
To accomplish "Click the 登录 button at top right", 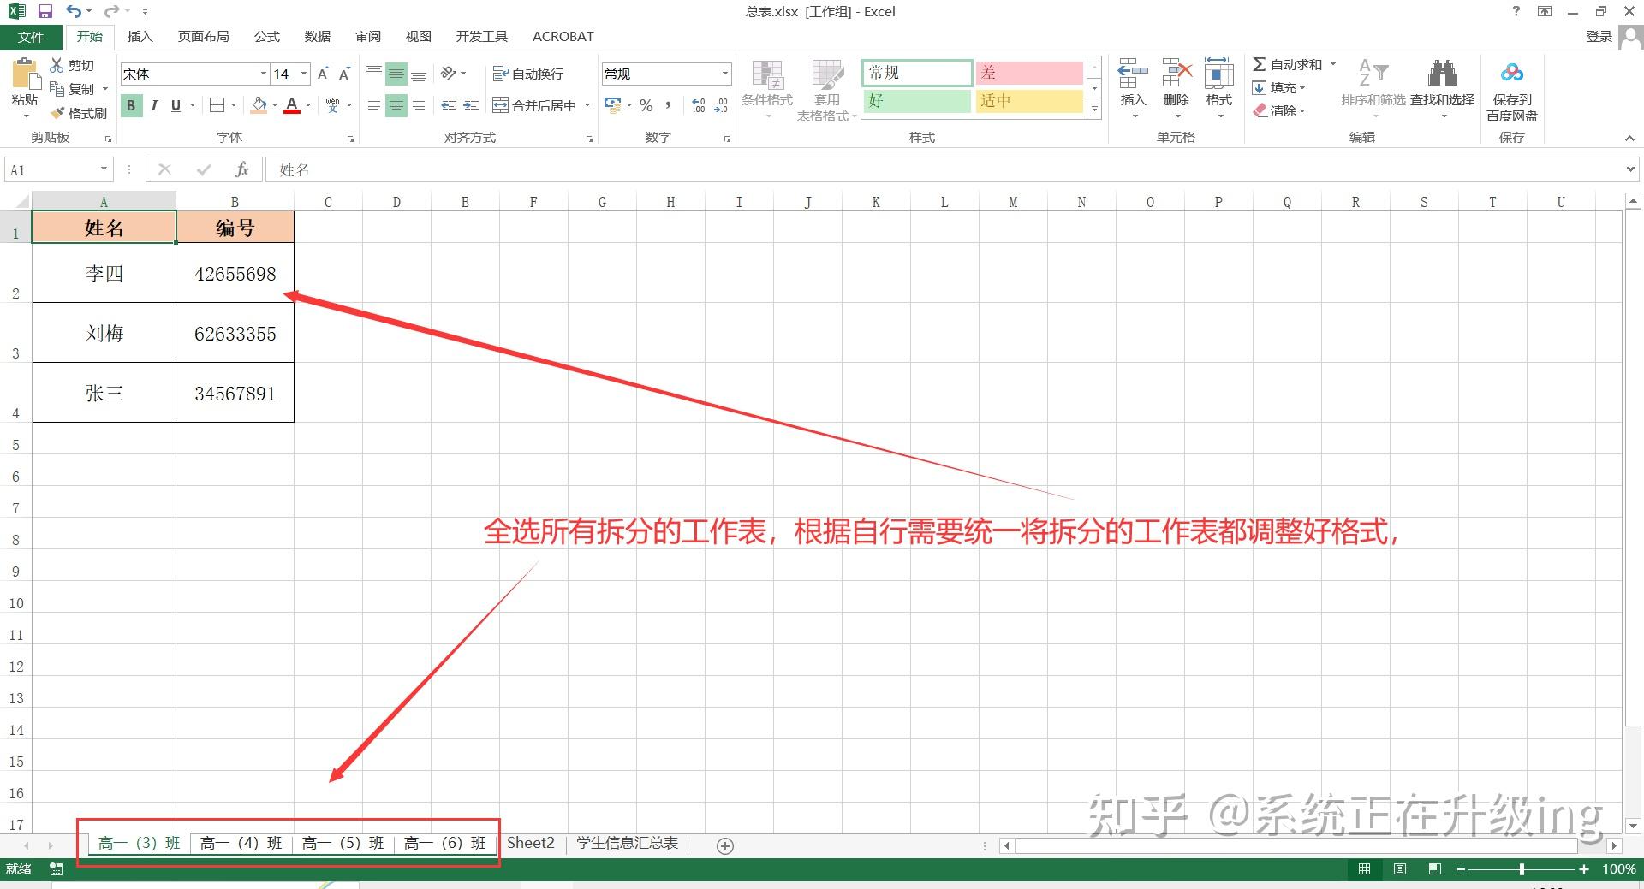I will click(x=1599, y=36).
